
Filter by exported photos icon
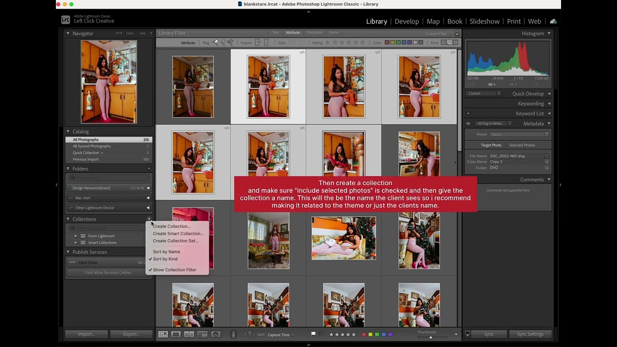coord(257,42)
